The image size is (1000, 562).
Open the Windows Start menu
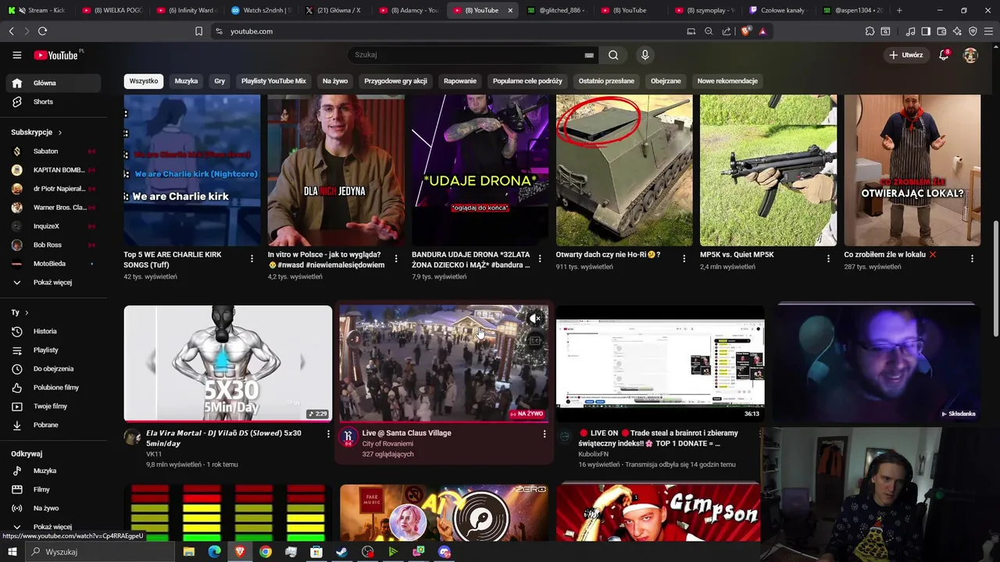pyautogui.click(x=12, y=552)
